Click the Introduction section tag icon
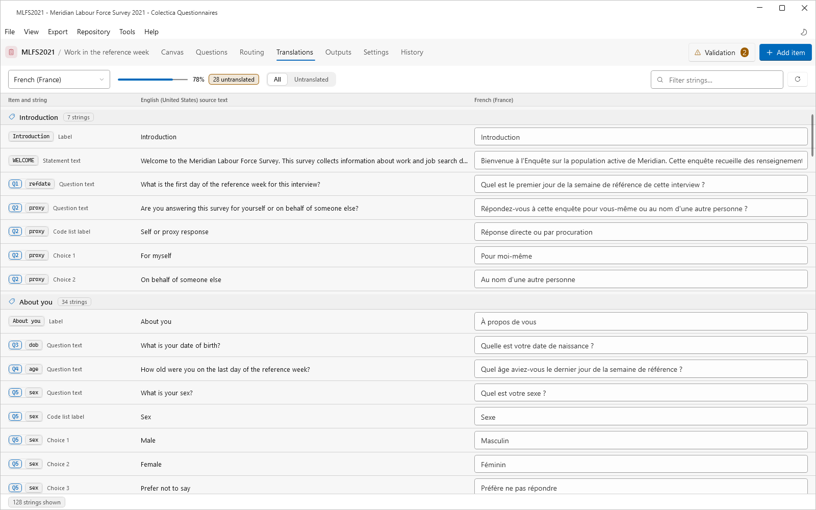The width and height of the screenshot is (816, 510). click(12, 117)
